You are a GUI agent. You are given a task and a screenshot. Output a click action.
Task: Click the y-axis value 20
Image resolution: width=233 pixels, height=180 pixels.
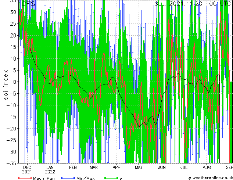[13, 35]
